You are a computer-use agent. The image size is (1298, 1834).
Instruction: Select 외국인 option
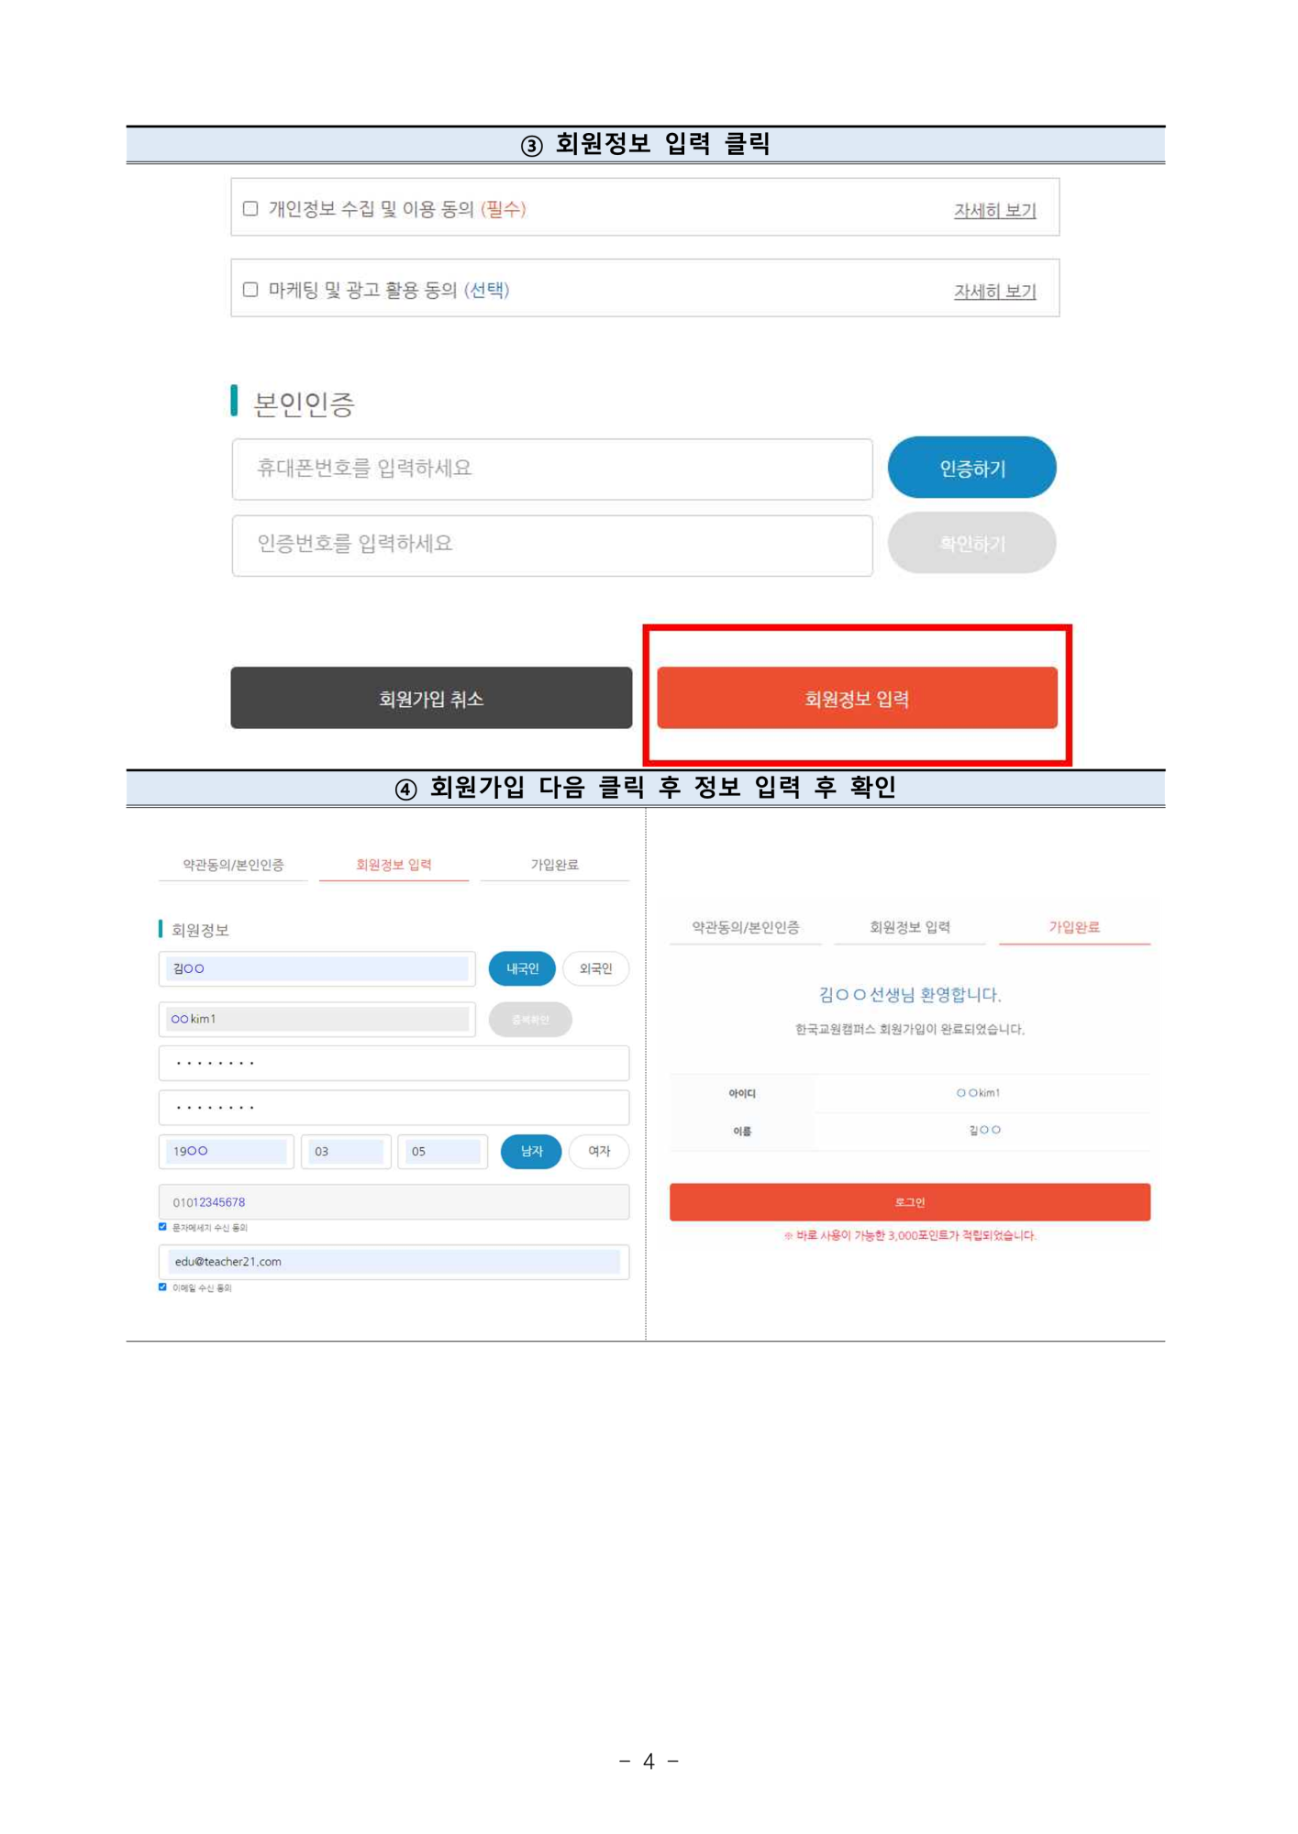pyautogui.click(x=595, y=969)
